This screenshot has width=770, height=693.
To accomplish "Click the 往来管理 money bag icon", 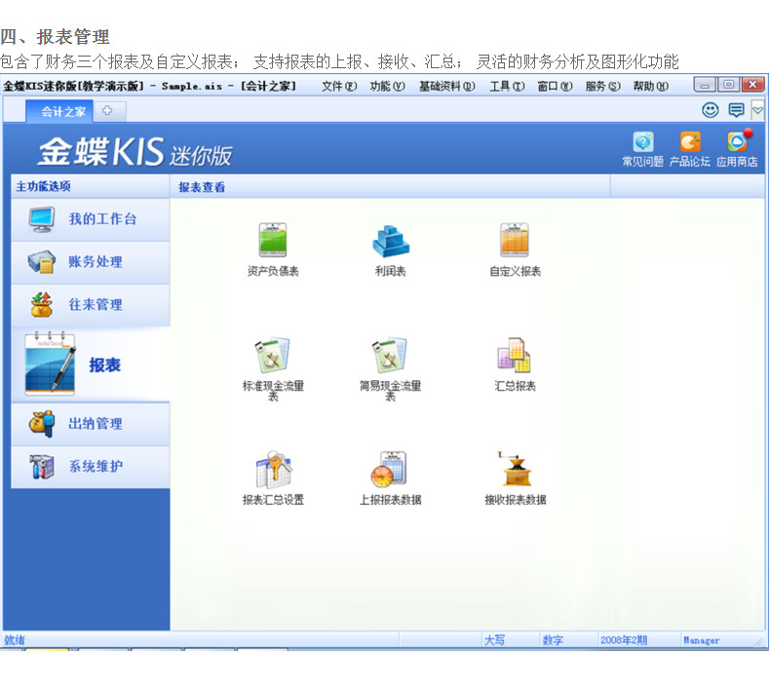I will coord(42,304).
